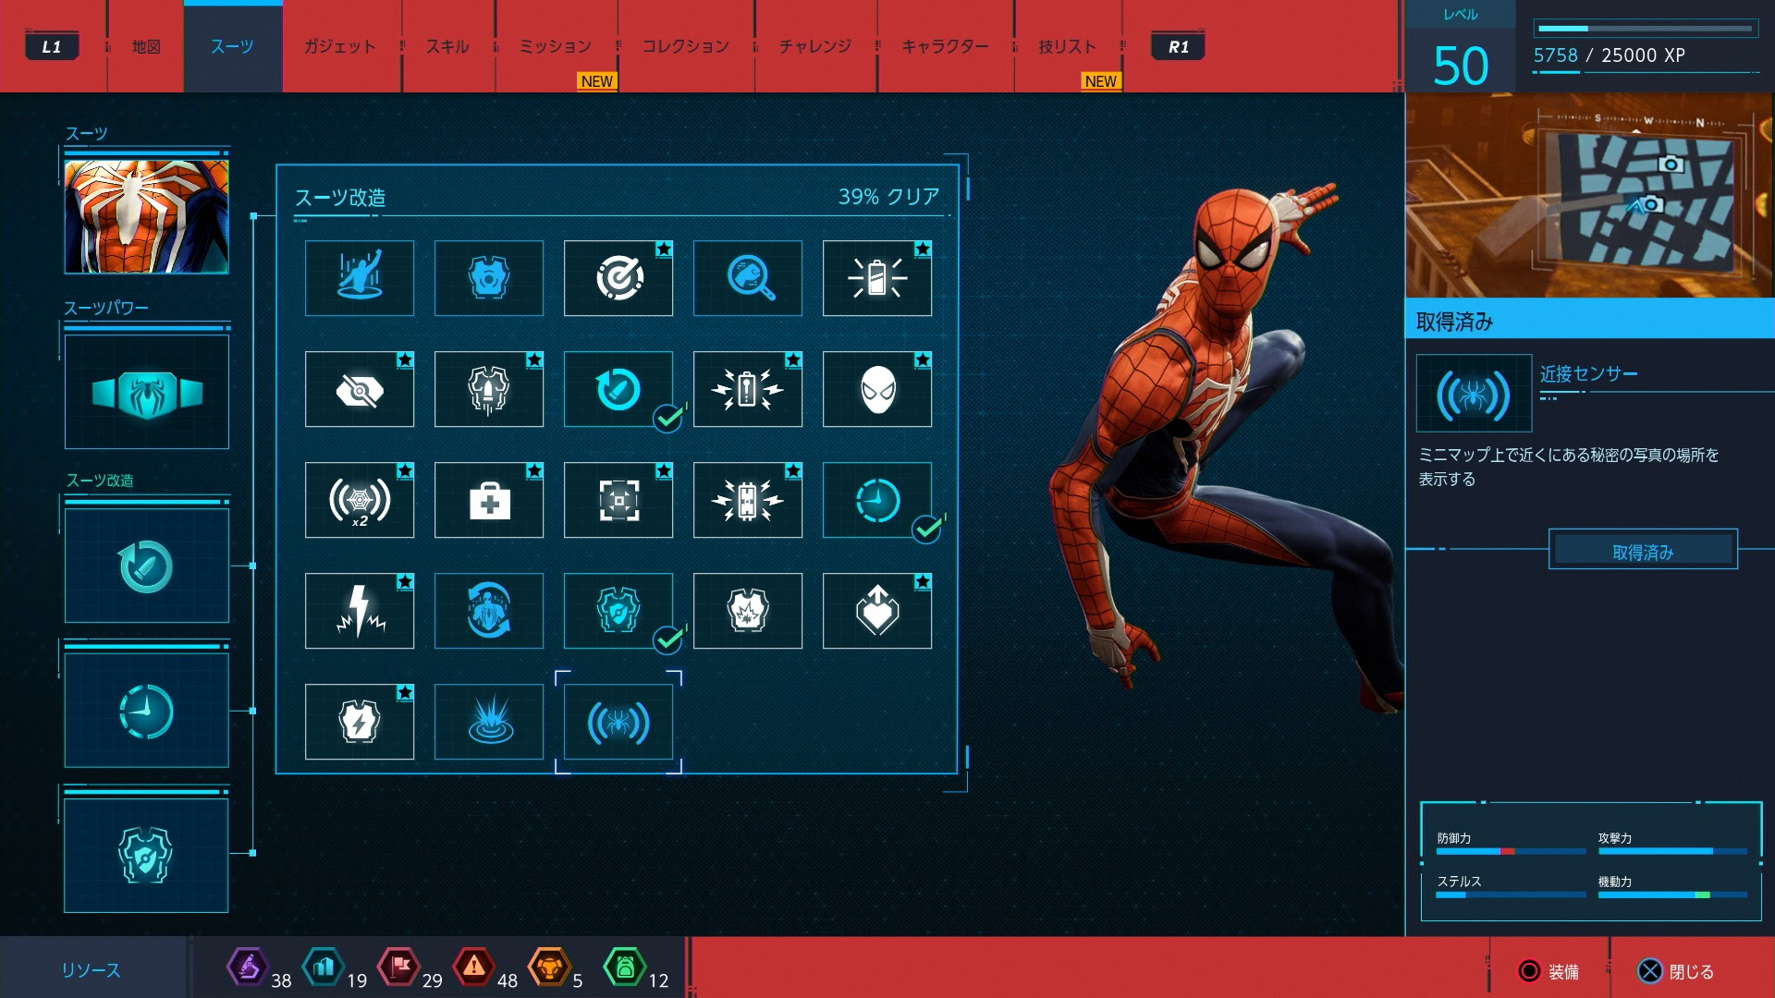Select the rotating spider figure mod
1775x998 pixels.
(489, 611)
